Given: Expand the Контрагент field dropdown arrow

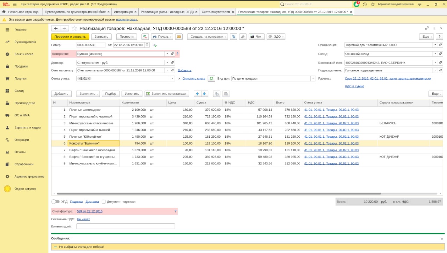Looking at the screenshot, I should tap(167, 54).
